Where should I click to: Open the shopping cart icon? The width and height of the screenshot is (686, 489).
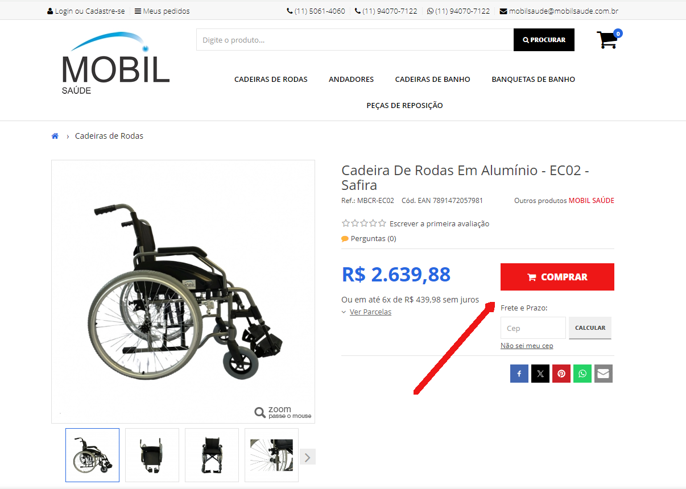pyautogui.click(x=608, y=39)
